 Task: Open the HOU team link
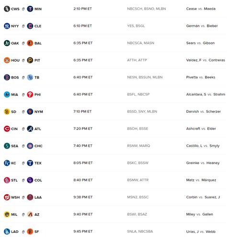click(x=15, y=60)
